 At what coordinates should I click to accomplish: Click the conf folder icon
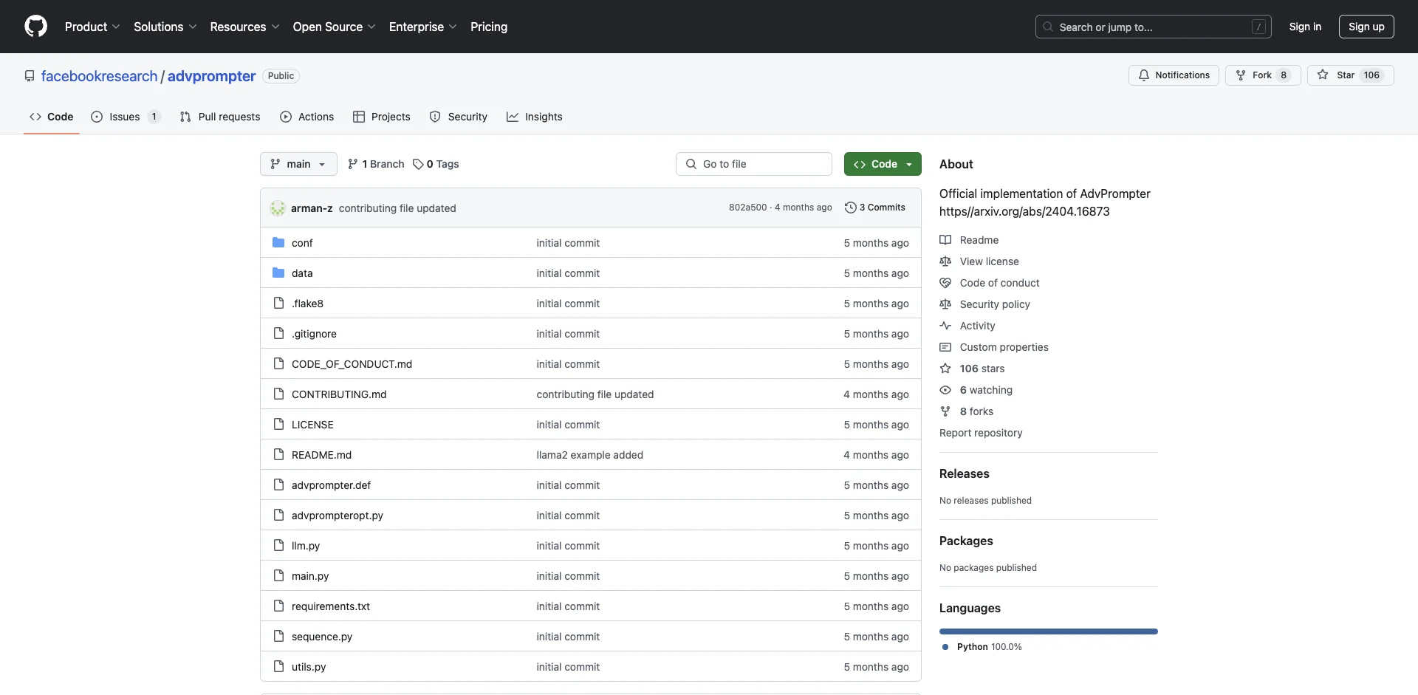point(278,243)
